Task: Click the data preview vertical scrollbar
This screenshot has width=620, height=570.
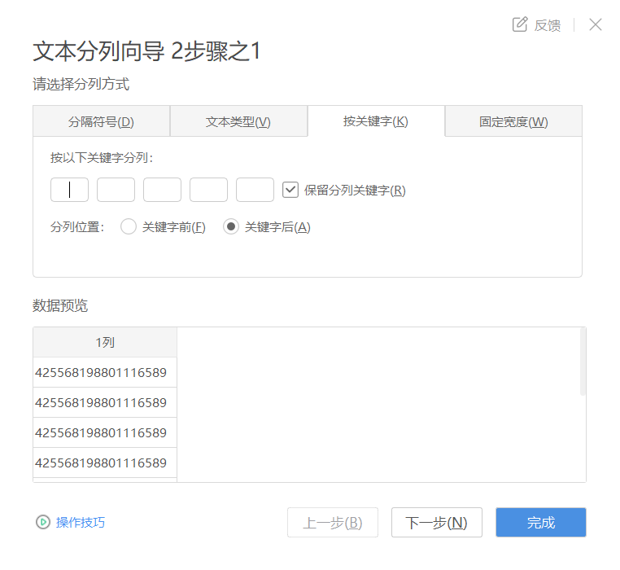Action: click(x=583, y=362)
